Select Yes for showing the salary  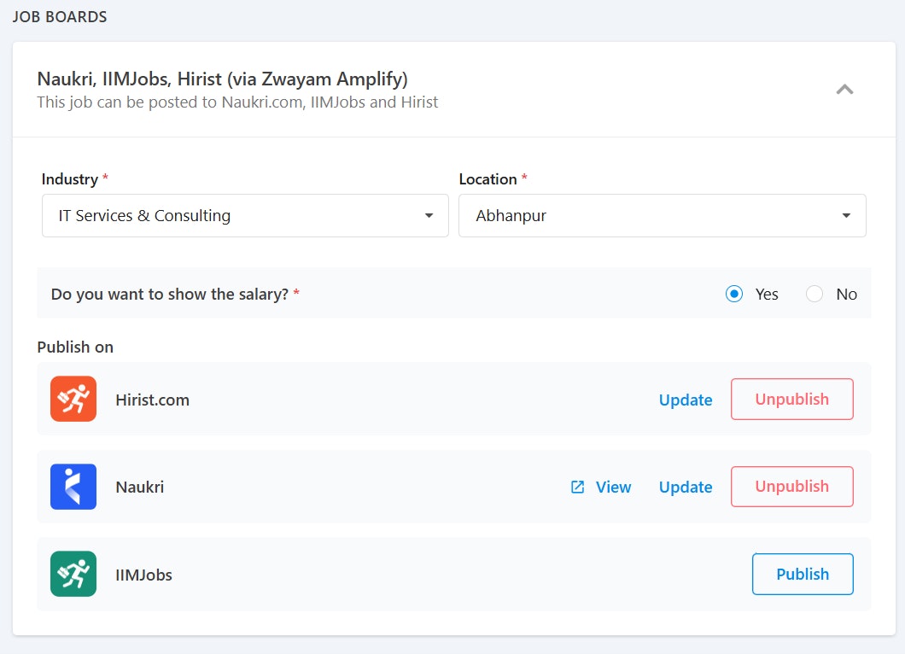734,294
